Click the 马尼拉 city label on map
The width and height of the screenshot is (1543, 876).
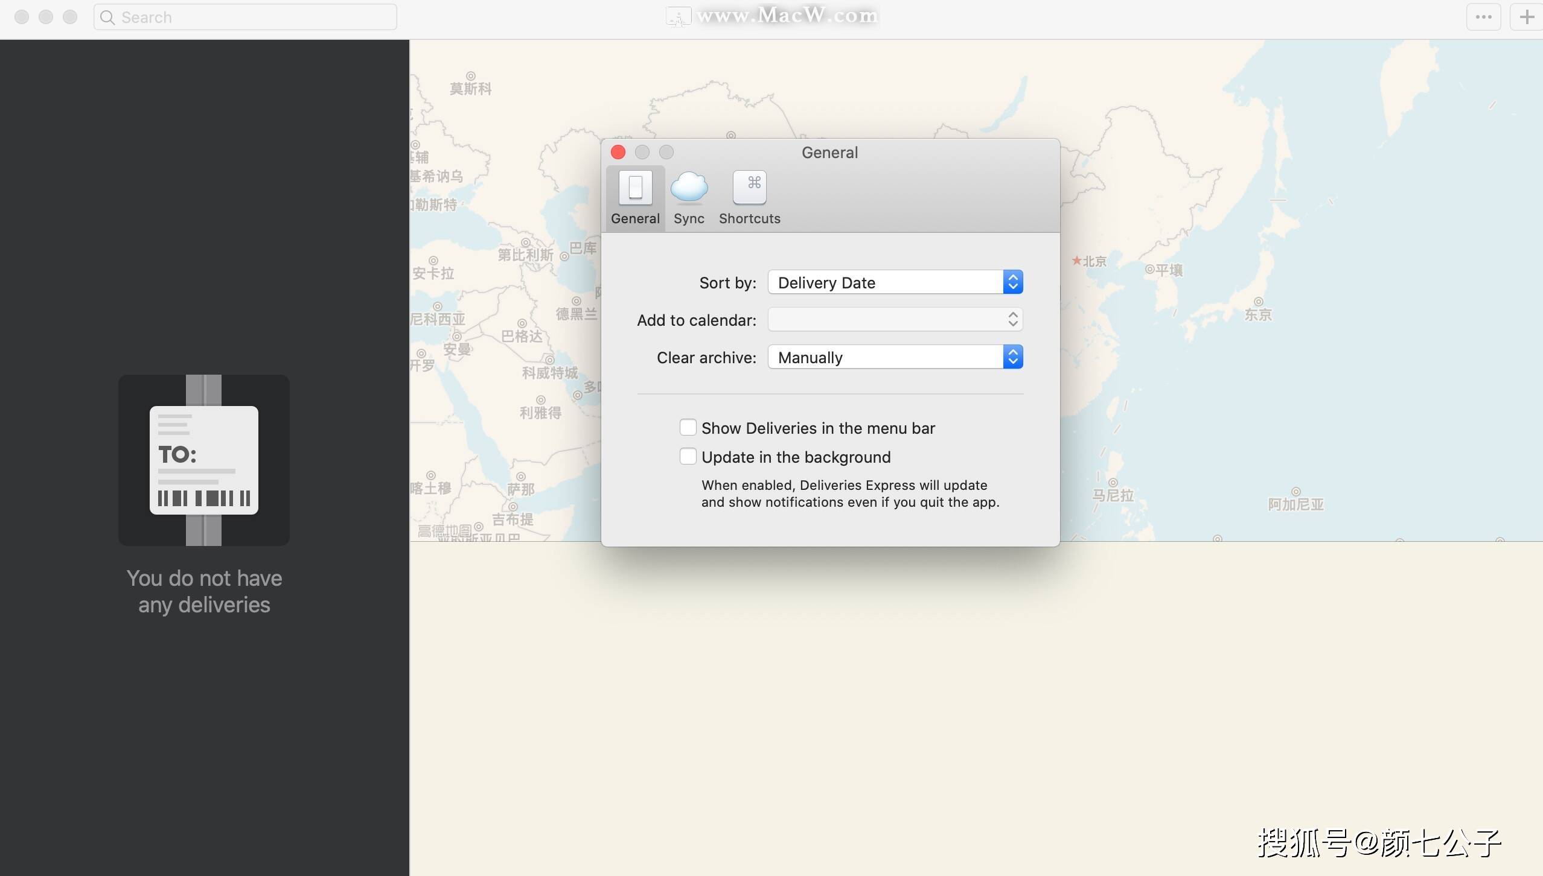(1113, 496)
